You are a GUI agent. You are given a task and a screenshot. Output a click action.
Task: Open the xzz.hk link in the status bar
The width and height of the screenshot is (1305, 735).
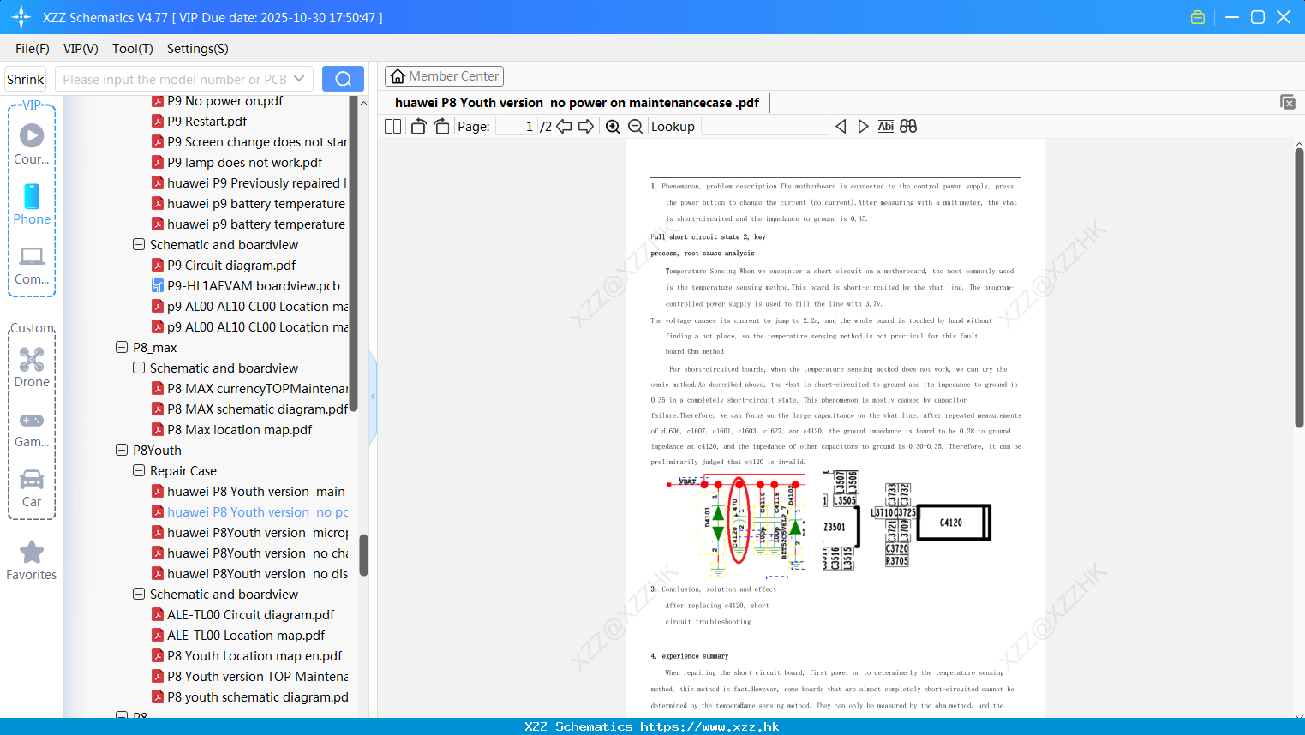coord(709,726)
